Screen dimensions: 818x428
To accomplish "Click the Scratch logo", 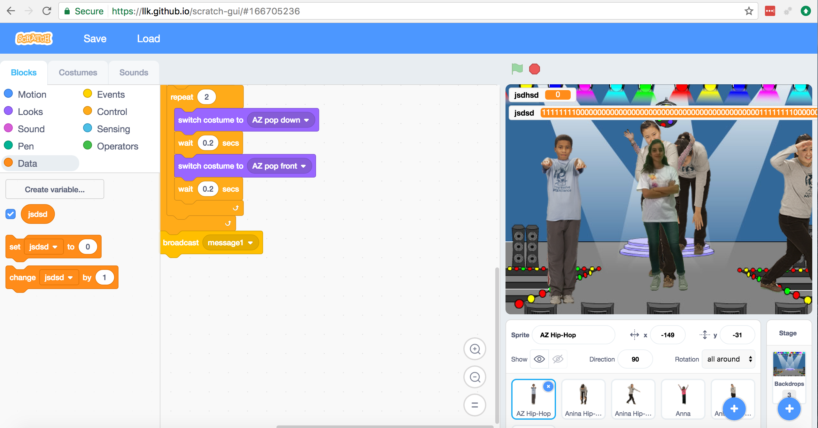I will [x=34, y=39].
